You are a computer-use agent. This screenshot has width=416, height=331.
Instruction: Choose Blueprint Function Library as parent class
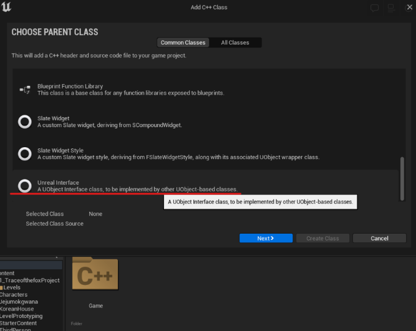206,90
